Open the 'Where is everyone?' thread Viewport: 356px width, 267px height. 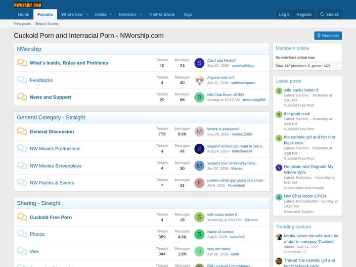coord(223,129)
